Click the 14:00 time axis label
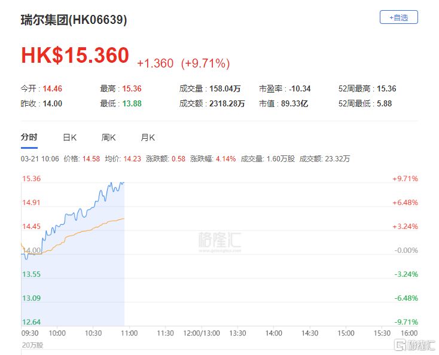The width and height of the screenshot is (439, 355). (273, 333)
